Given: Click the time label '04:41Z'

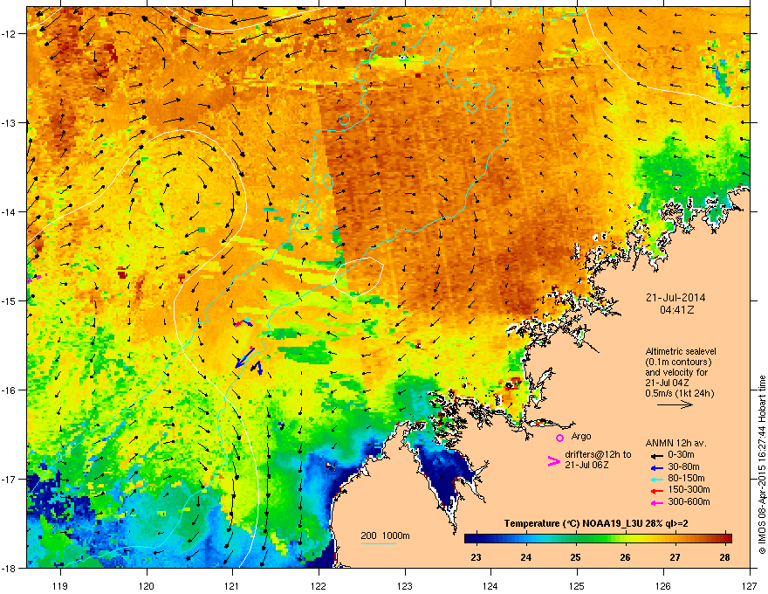Looking at the screenshot, I should 677,310.
